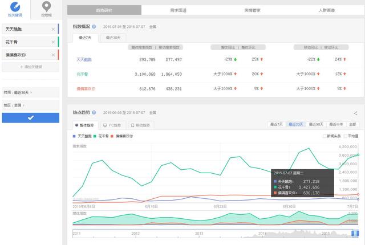Click the share icon in trend panel
The height and width of the screenshot is (245, 365).
(x=355, y=113)
